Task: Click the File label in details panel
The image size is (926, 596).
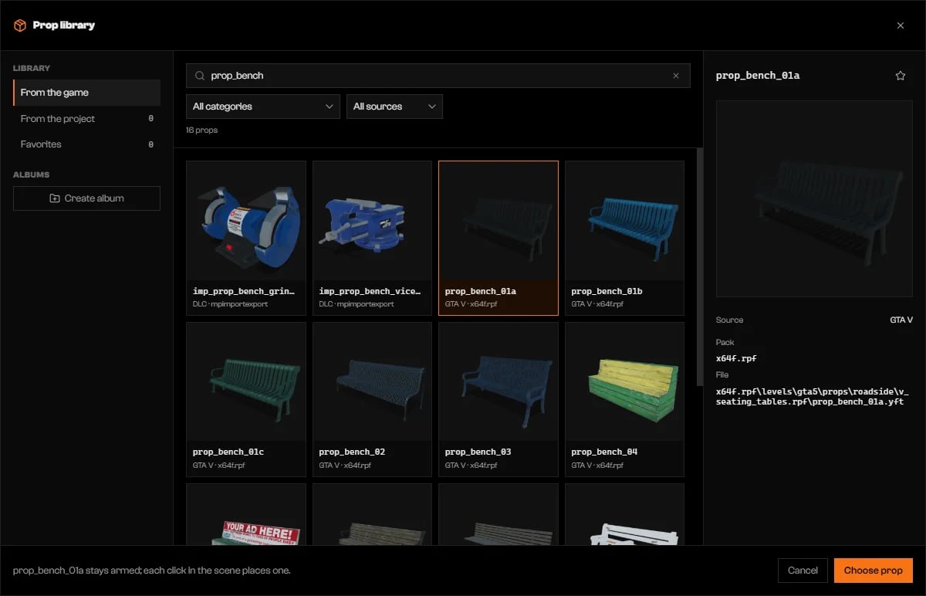Action: click(x=722, y=375)
